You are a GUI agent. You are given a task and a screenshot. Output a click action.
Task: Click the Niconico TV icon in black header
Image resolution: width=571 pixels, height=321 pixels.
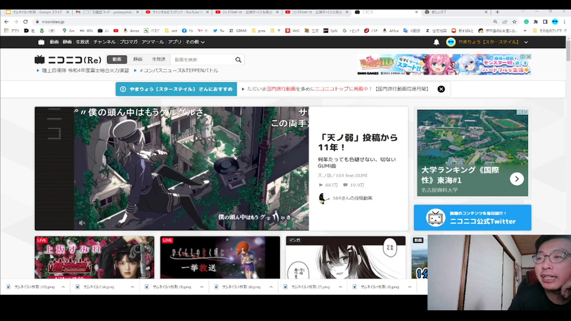click(41, 42)
